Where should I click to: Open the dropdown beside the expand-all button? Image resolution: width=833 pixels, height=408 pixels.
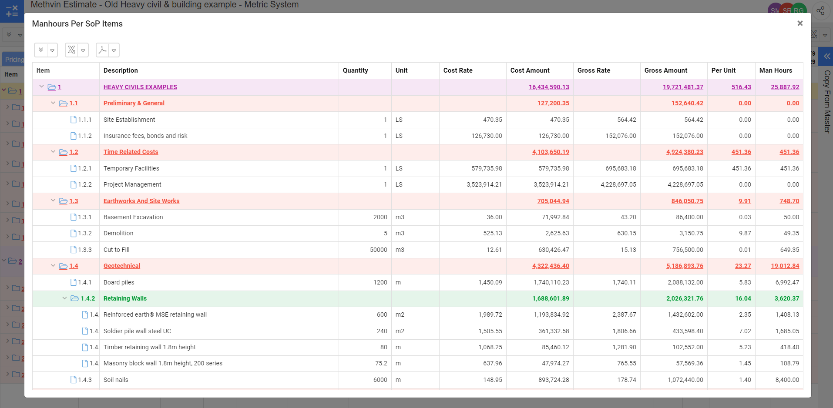pyautogui.click(x=52, y=50)
